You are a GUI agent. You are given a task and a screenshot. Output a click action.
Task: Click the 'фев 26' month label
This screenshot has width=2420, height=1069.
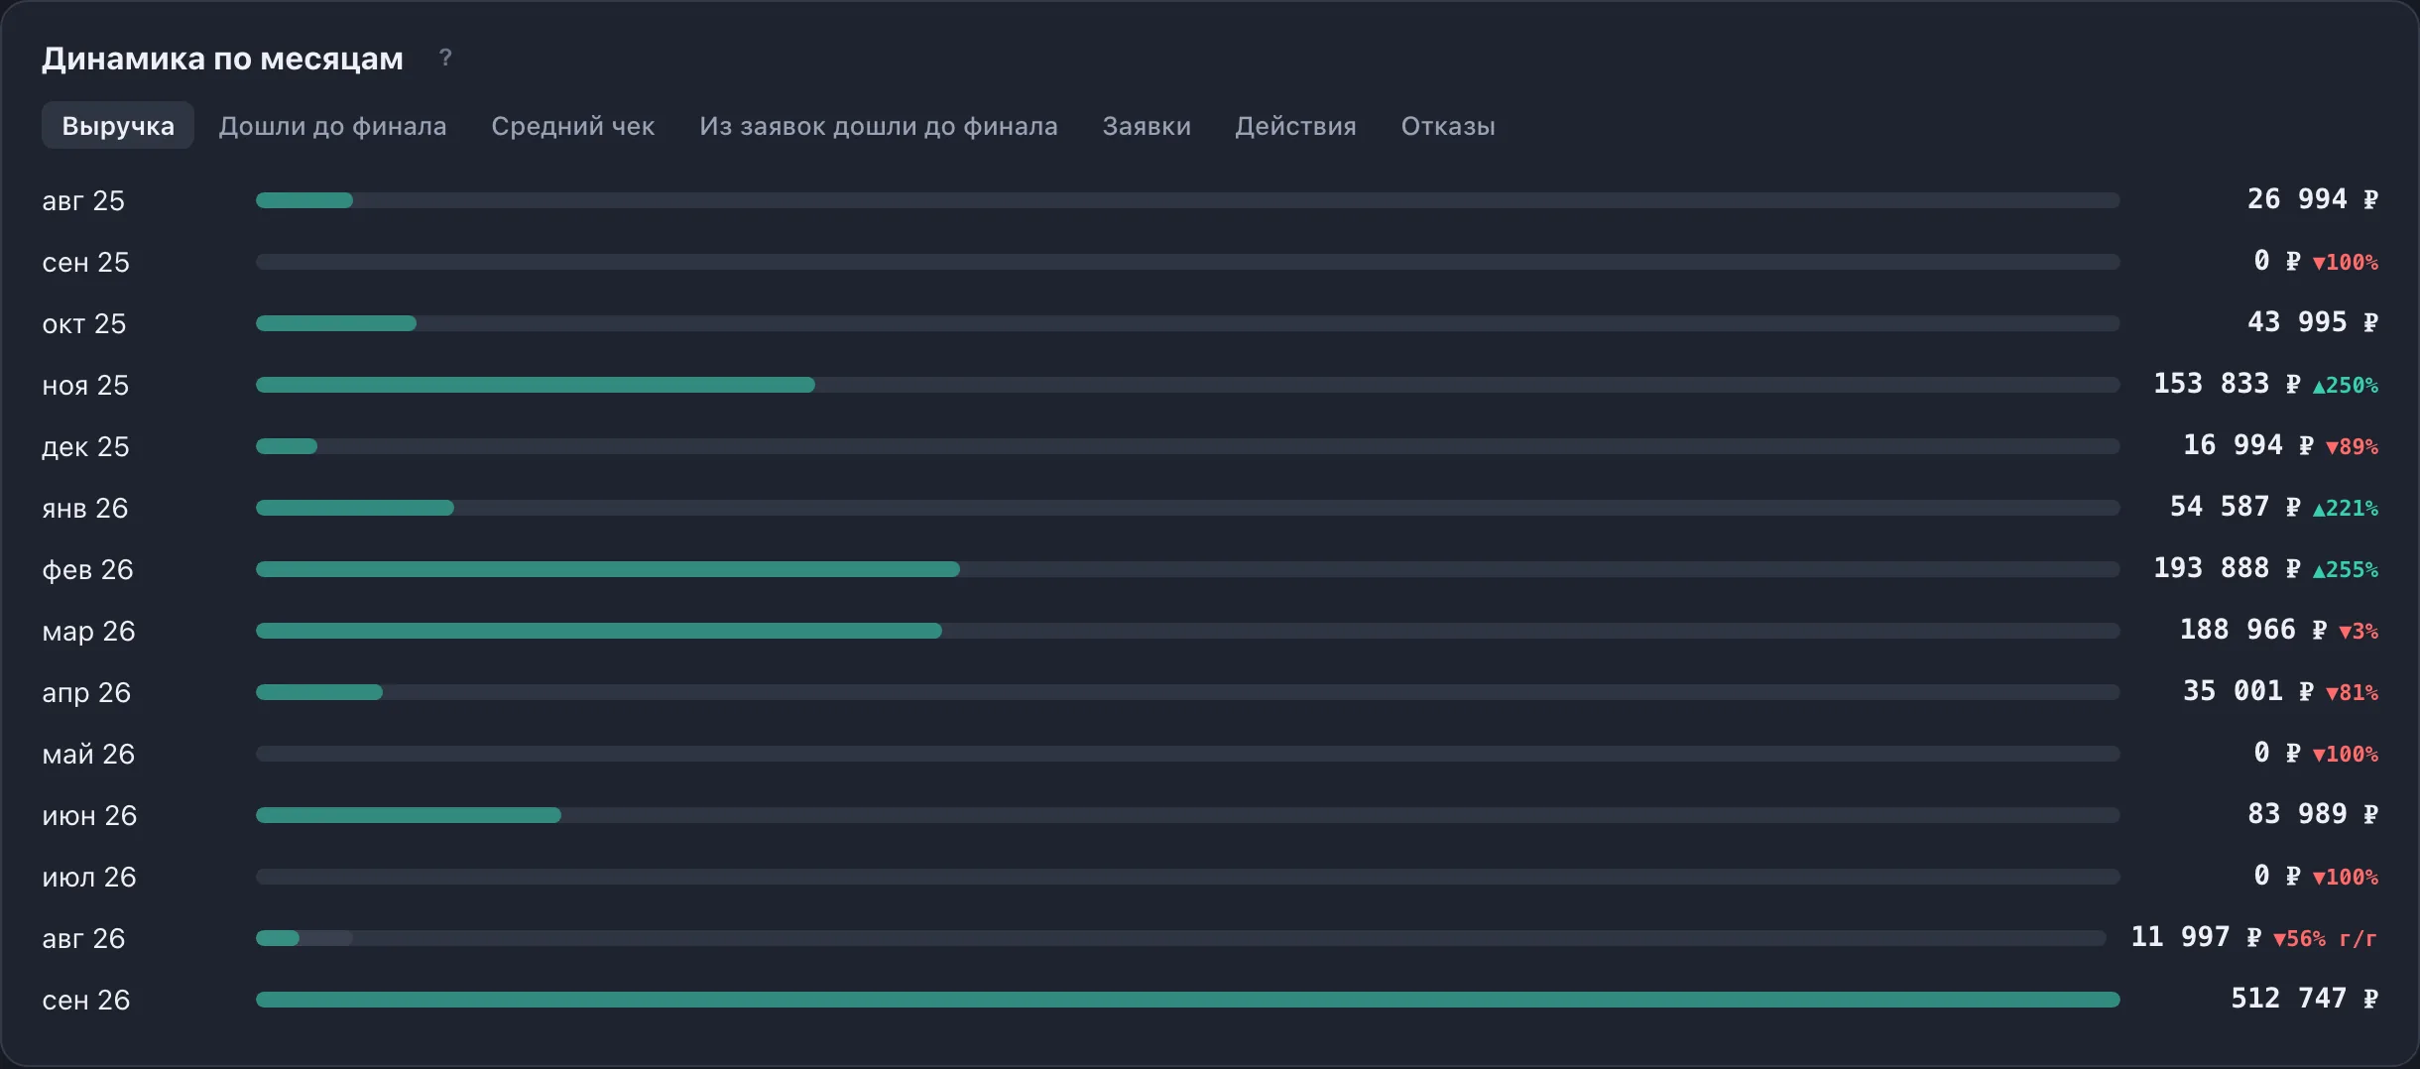(87, 570)
